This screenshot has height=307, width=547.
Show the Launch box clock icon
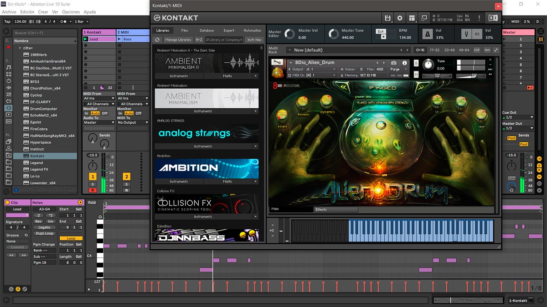point(11,289)
